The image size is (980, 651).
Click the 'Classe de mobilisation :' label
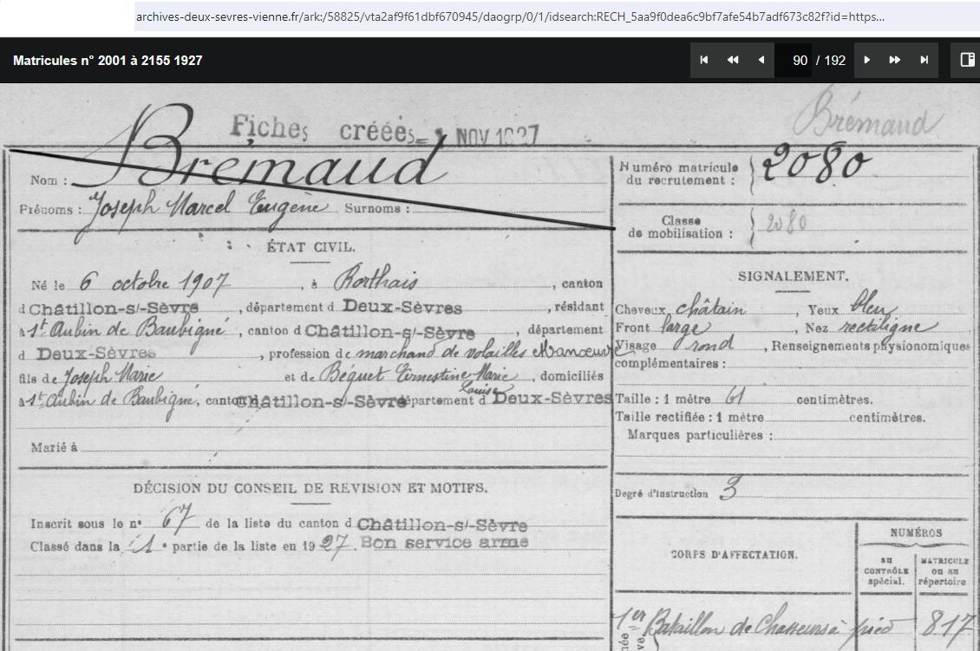681,227
